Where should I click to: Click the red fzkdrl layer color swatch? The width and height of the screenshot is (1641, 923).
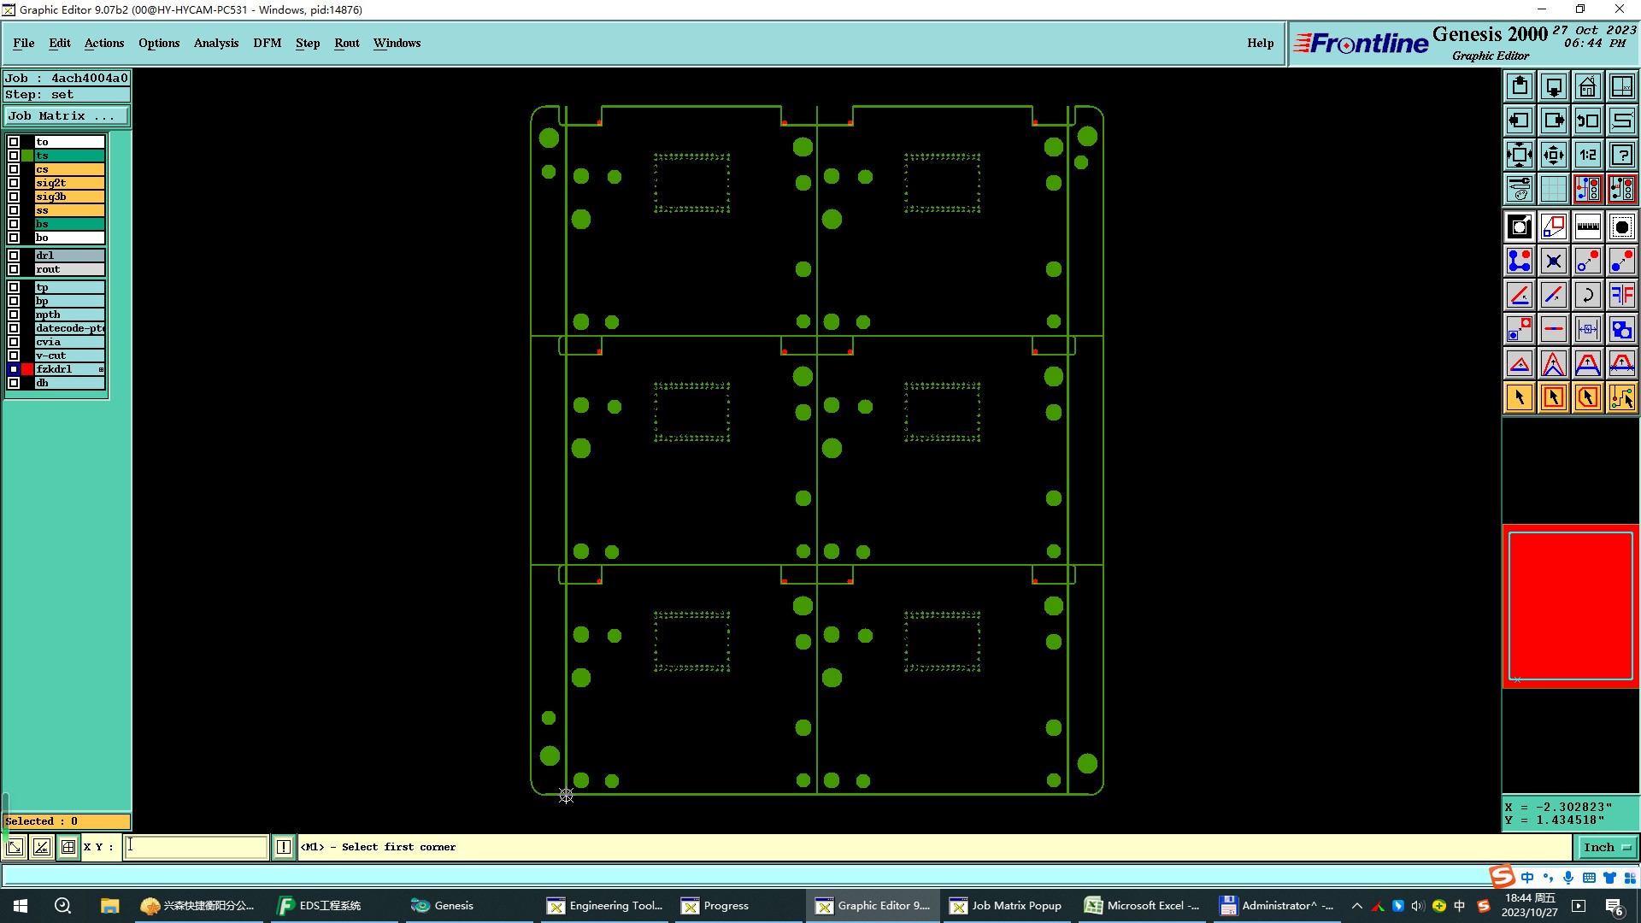(x=27, y=369)
